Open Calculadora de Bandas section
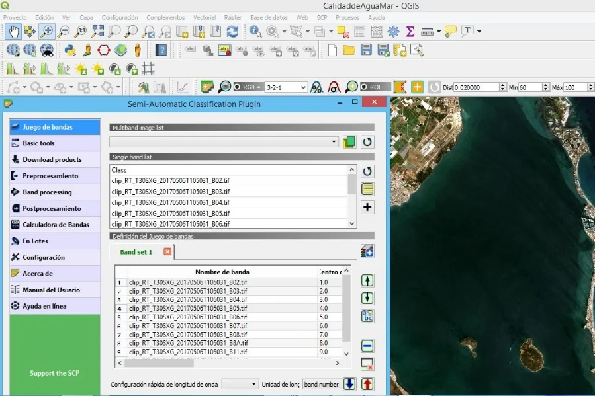 (55, 225)
